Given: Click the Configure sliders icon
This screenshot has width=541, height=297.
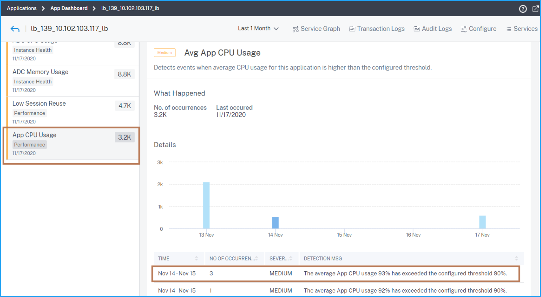Looking at the screenshot, I should 464,29.
